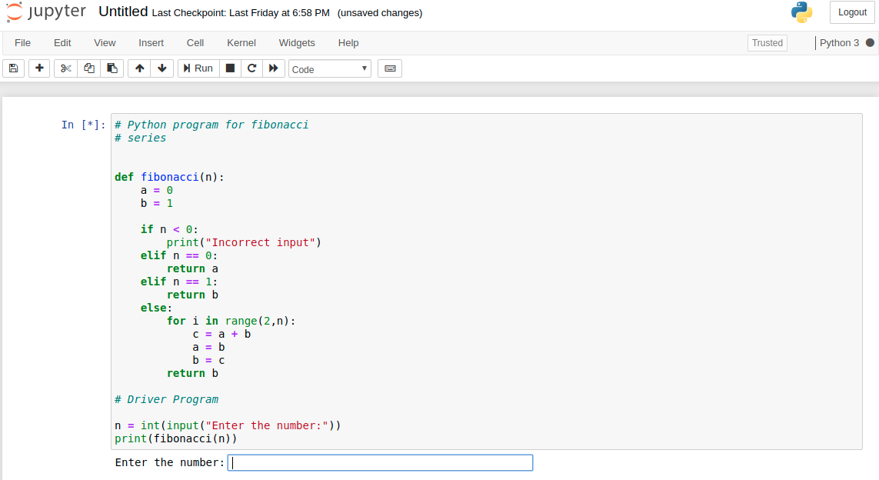Toggle the Trusted notebook indicator
This screenshot has width=879, height=480.
pos(767,43)
